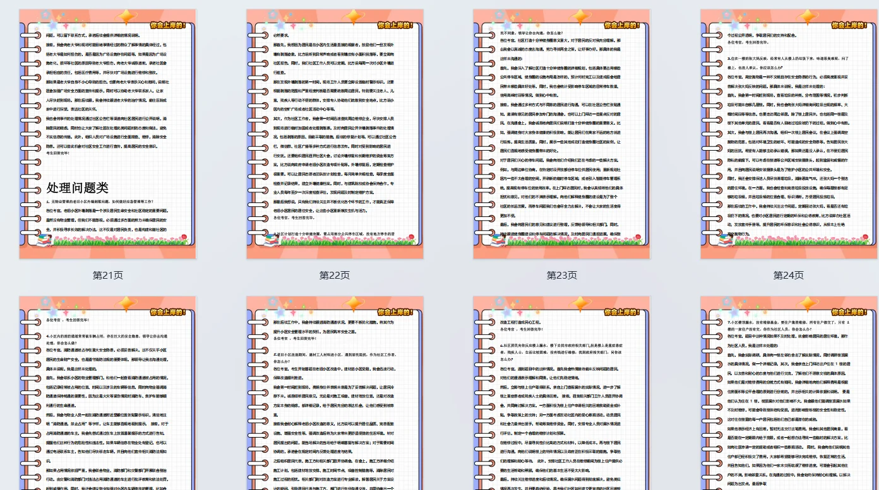879x490 pixels.
Task: Select the thumbnail containing question 6 about 楼上漏水
Action: pos(561,393)
